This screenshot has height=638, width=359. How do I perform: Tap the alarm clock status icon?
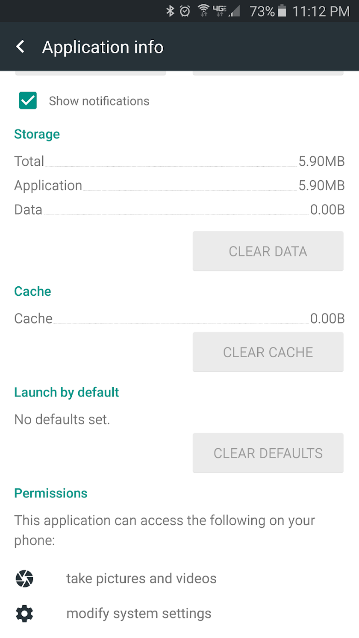185,11
